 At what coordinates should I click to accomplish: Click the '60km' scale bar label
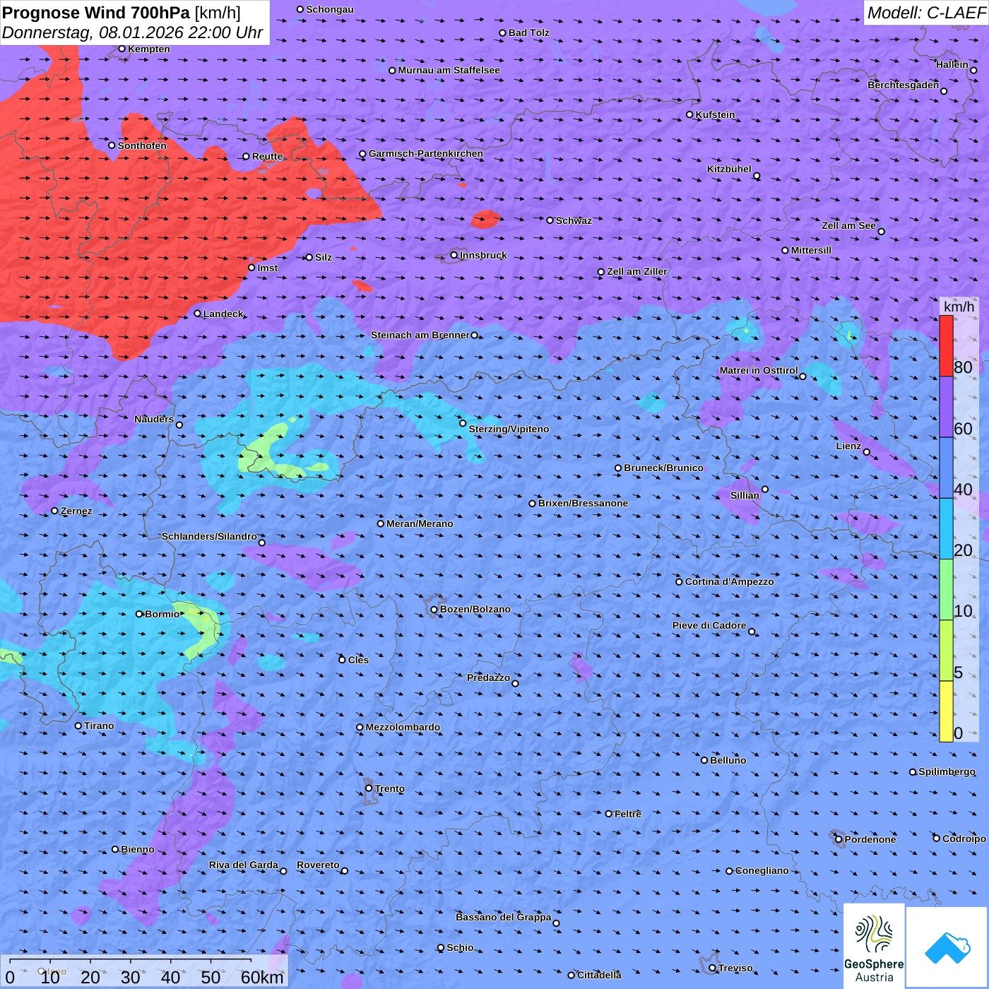pos(262,977)
